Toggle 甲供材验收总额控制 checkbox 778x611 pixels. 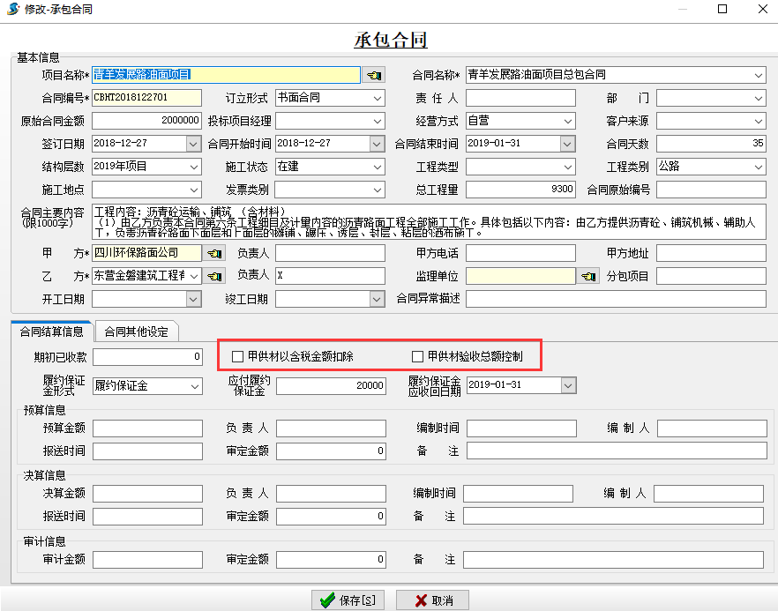418,357
